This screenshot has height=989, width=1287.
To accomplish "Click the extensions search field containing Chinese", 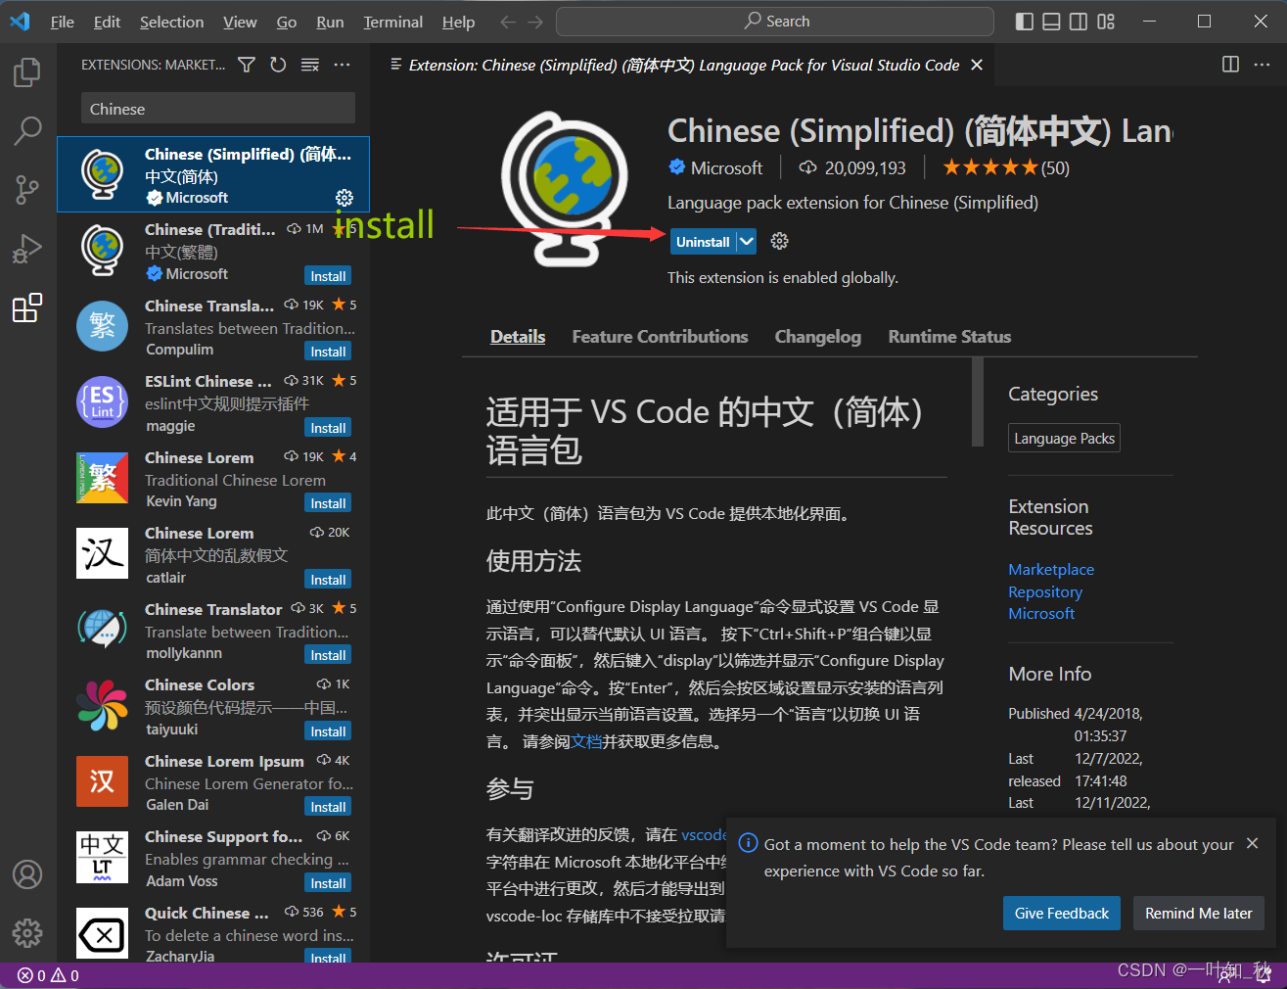I will 218,109.
